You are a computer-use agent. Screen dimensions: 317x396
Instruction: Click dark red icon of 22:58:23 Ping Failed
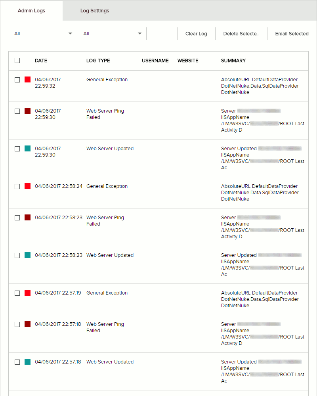point(27,218)
